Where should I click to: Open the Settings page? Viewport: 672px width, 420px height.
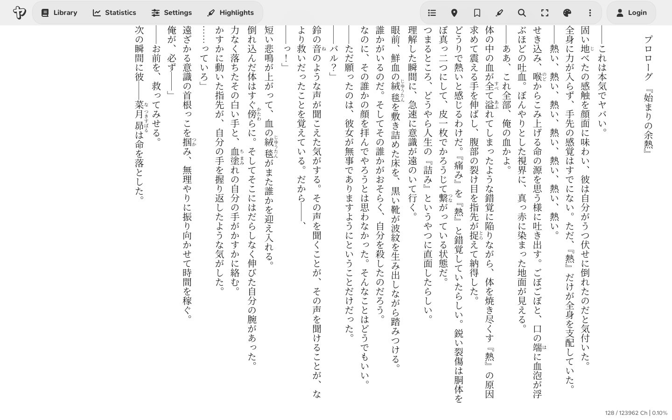click(172, 13)
